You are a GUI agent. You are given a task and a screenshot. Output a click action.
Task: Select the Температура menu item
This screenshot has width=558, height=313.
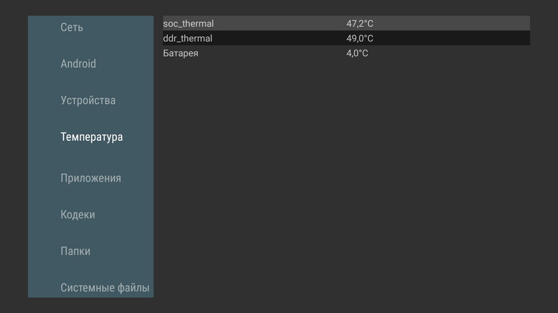(92, 137)
